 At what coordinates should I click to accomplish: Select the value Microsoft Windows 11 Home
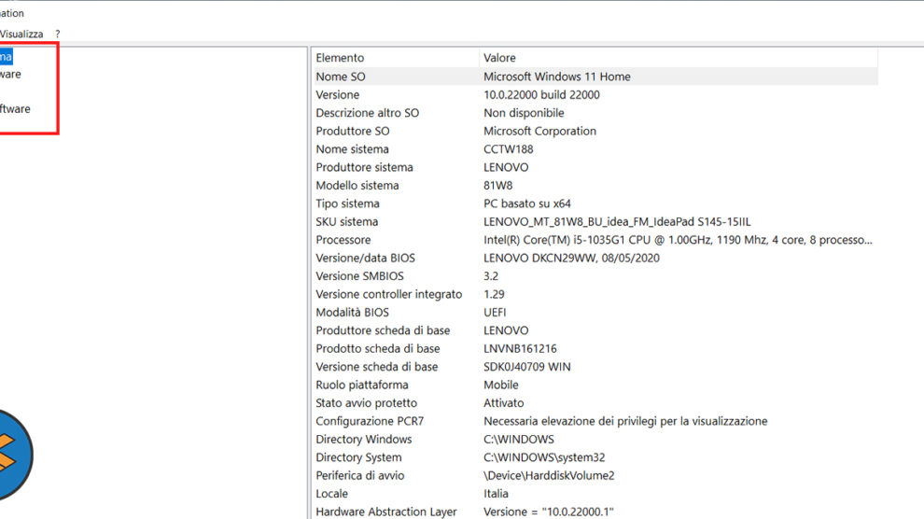coord(557,77)
